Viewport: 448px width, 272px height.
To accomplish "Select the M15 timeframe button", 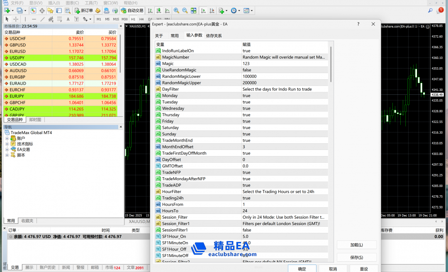I will pos(116,19).
